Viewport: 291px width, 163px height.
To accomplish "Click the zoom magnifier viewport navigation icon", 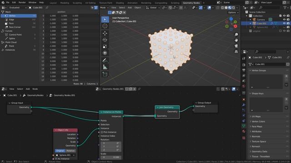I will pos(236,34).
